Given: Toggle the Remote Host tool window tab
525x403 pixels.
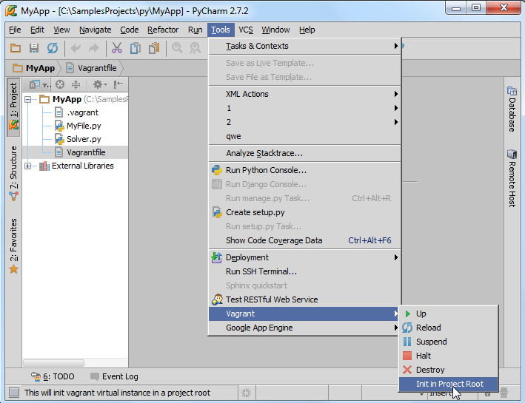Looking at the screenshot, I should tap(512, 178).
